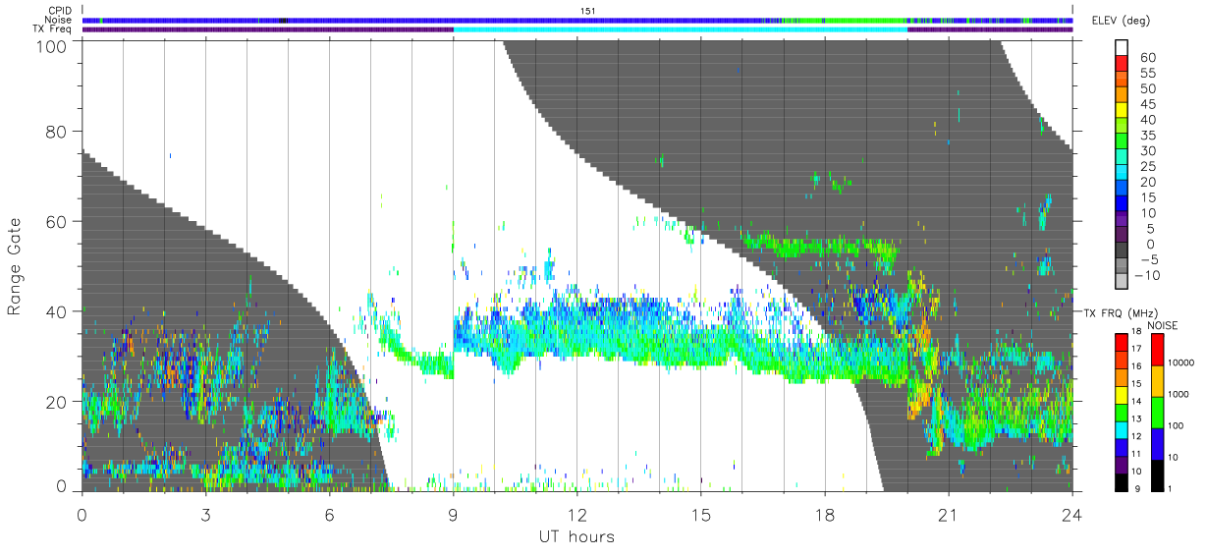Click the y-axis tick label '100'
Screen dimensions: 1206x557
[x=50, y=46]
